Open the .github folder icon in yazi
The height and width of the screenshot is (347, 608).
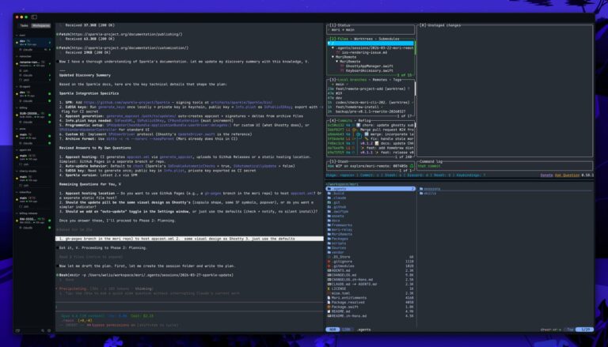[329, 207]
